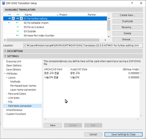Select translator 01 For further editing
The image size is (146, 139).
click(55, 19)
